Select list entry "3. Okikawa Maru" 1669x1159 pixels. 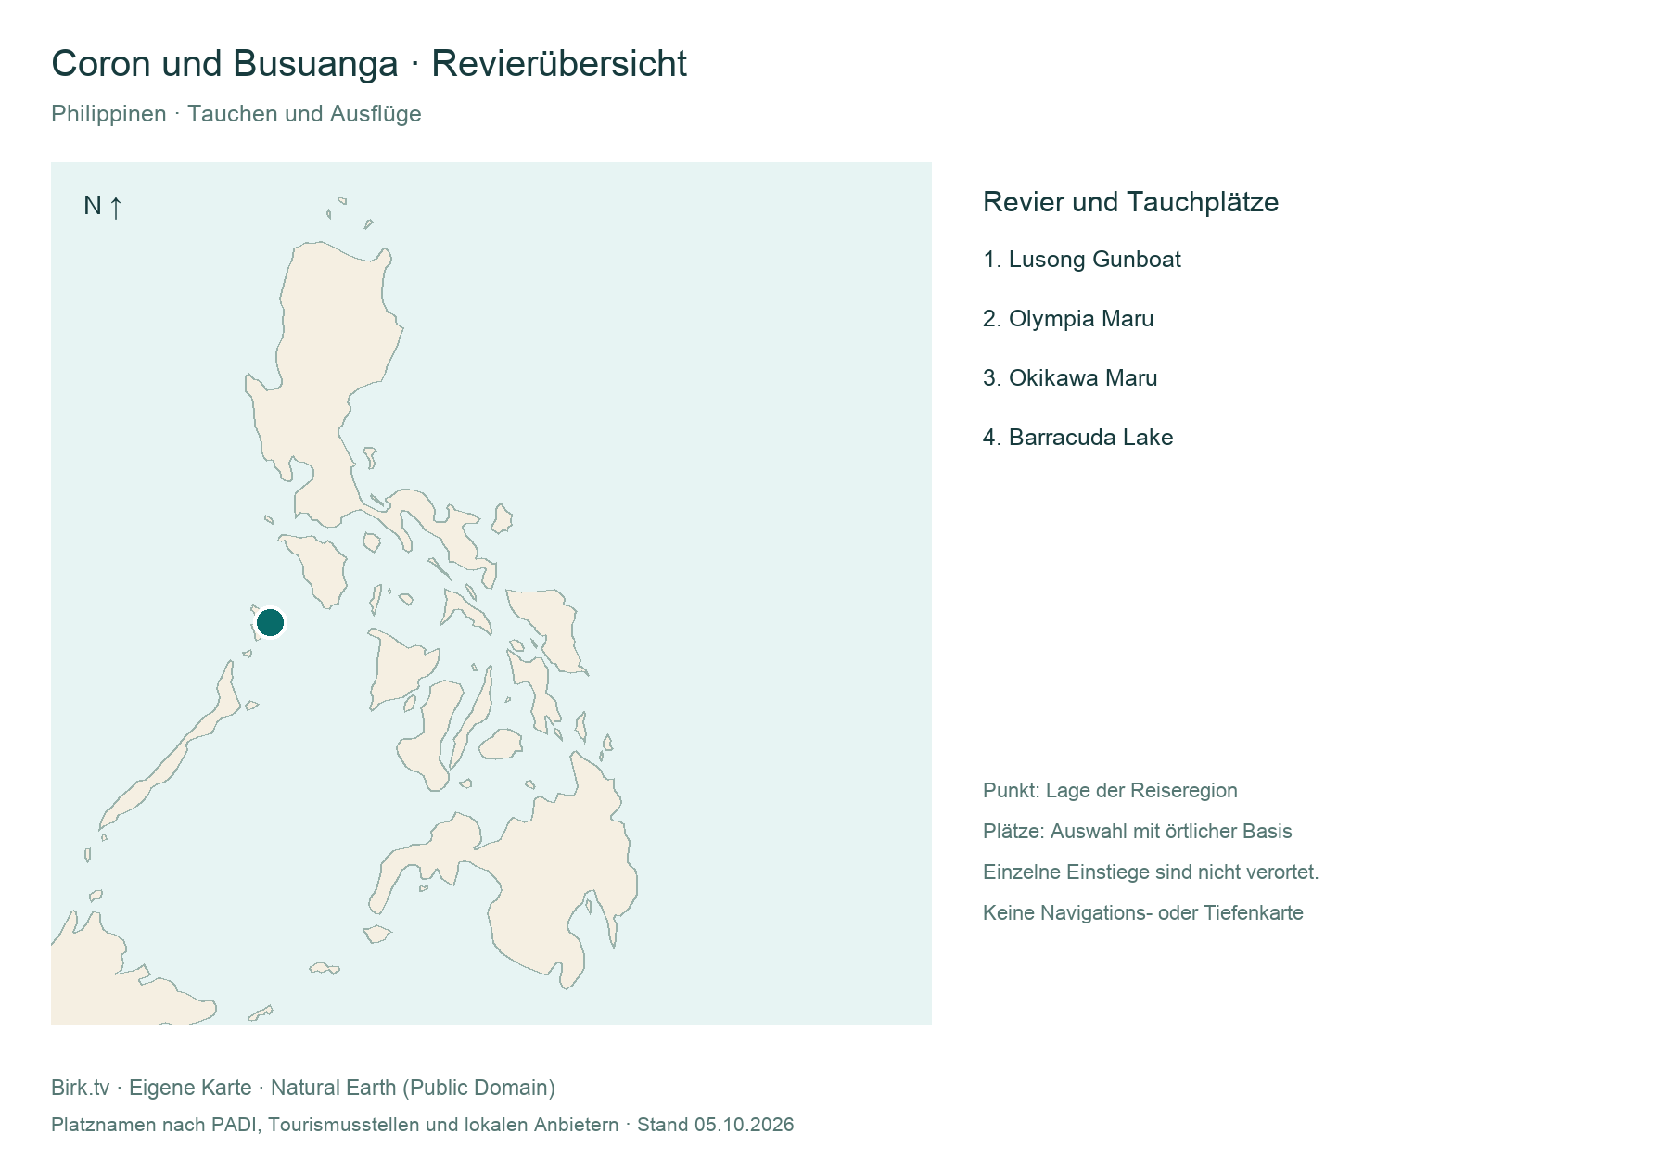pyautogui.click(x=1070, y=378)
